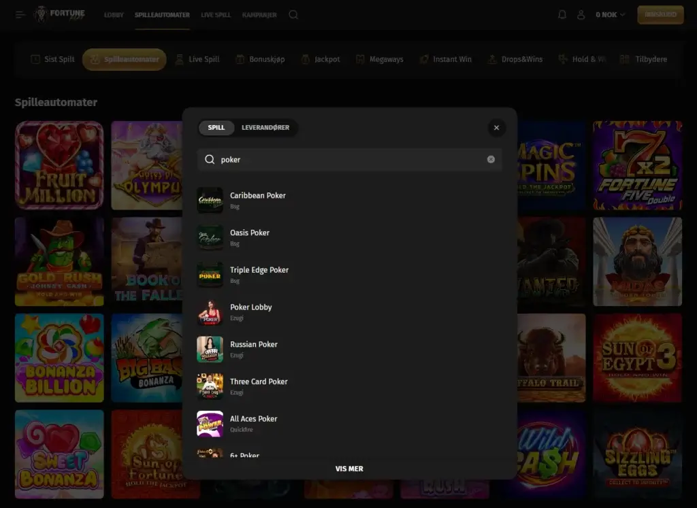Open the Triple Edge Poker result
The height and width of the screenshot is (508, 697).
[349, 275]
